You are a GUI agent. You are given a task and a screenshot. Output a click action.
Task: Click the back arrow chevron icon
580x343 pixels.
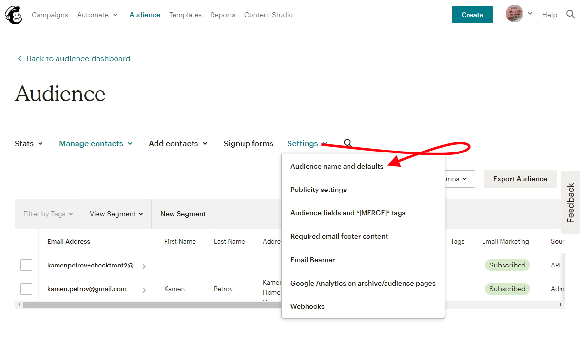click(19, 58)
